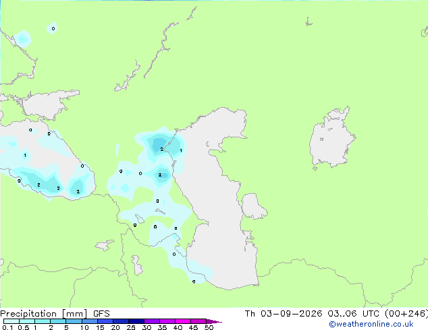
Task: Click the "35" legend scale label
Action: coord(162,327)
